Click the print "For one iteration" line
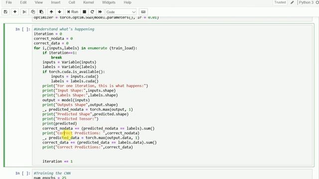This screenshot has width=319, height=179. (95, 86)
